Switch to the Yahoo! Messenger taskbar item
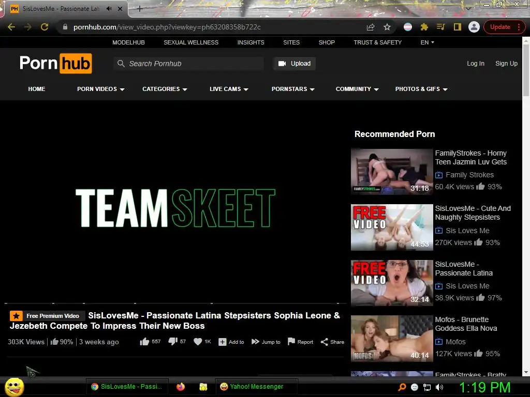The height and width of the screenshot is (397, 530). (257, 387)
